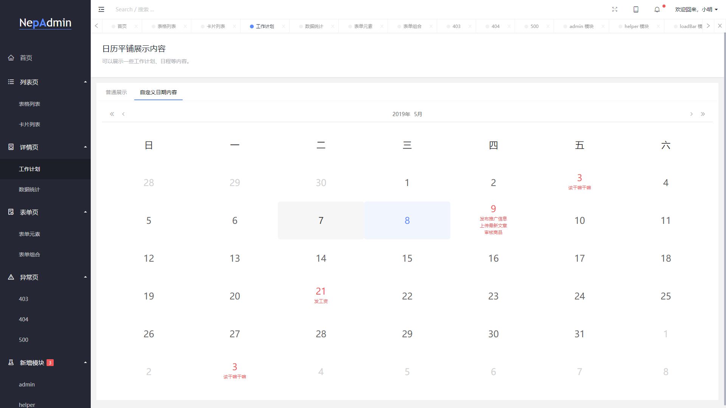Open the 403 page in the sidebar

tap(45, 299)
